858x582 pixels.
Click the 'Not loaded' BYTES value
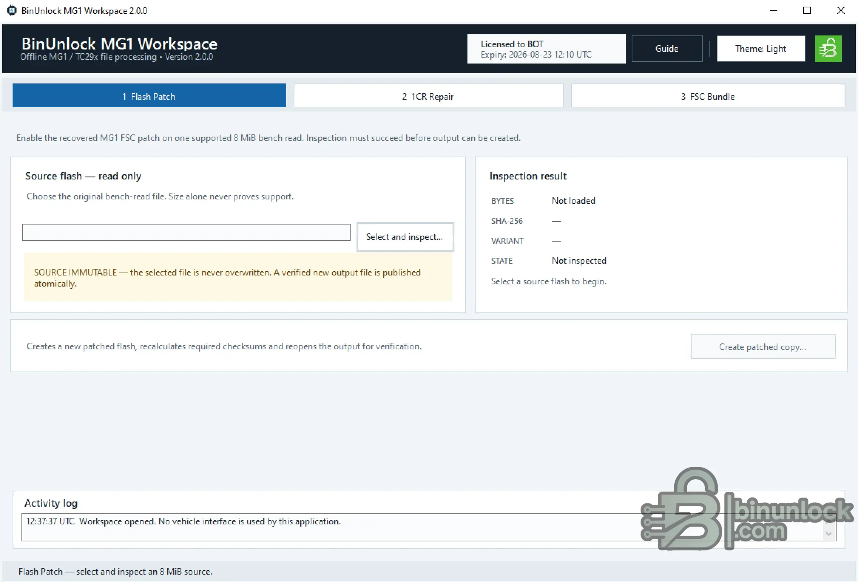pos(574,201)
